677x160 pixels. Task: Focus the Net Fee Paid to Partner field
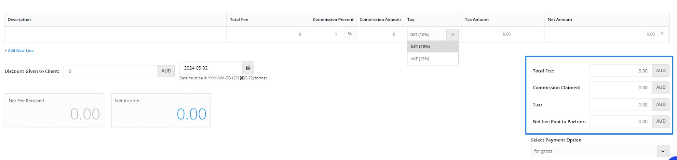click(621, 121)
